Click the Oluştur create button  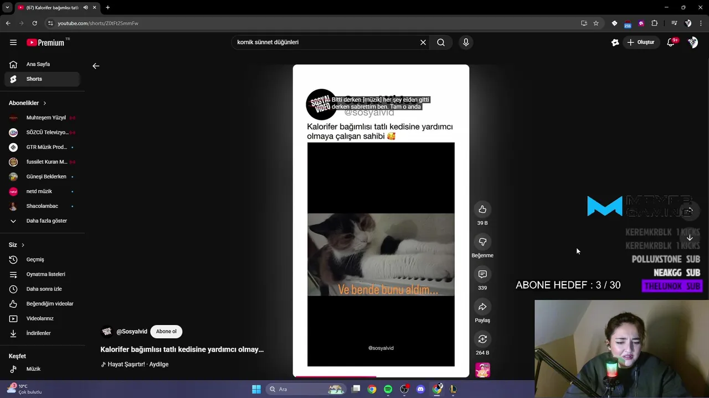tap(641, 42)
